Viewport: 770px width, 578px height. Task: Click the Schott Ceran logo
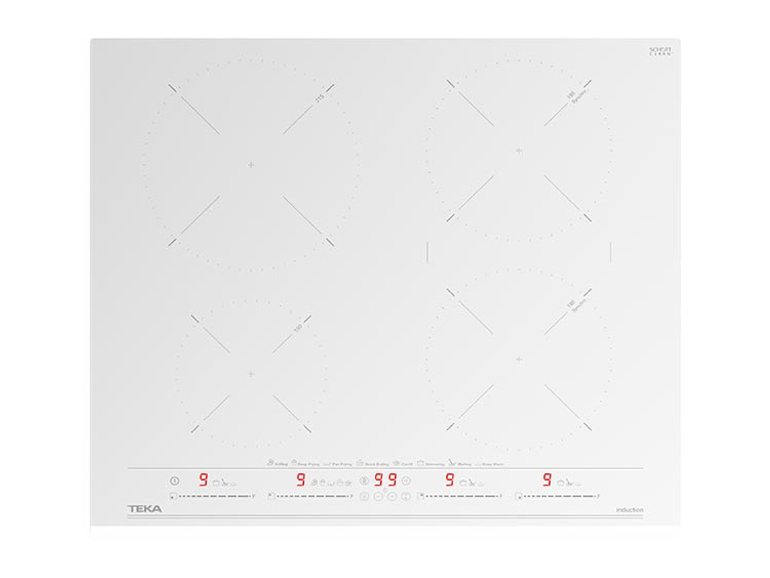pos(659,51)
